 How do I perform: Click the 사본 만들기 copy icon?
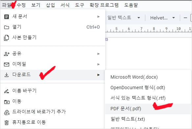(6, 38)
